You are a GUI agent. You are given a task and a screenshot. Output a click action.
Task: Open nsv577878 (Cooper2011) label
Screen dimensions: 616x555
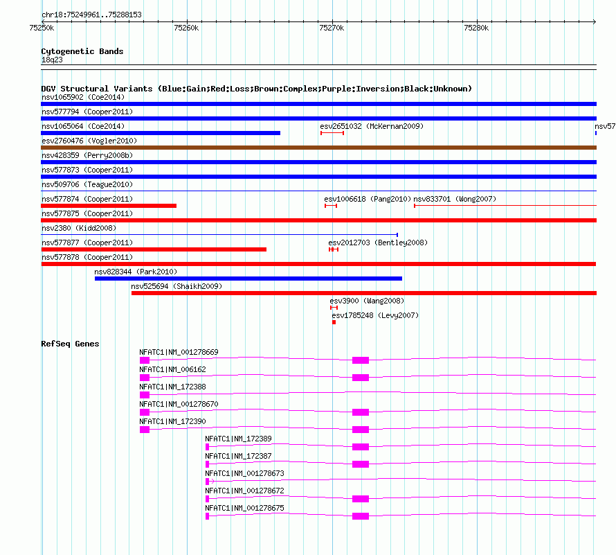87,257
